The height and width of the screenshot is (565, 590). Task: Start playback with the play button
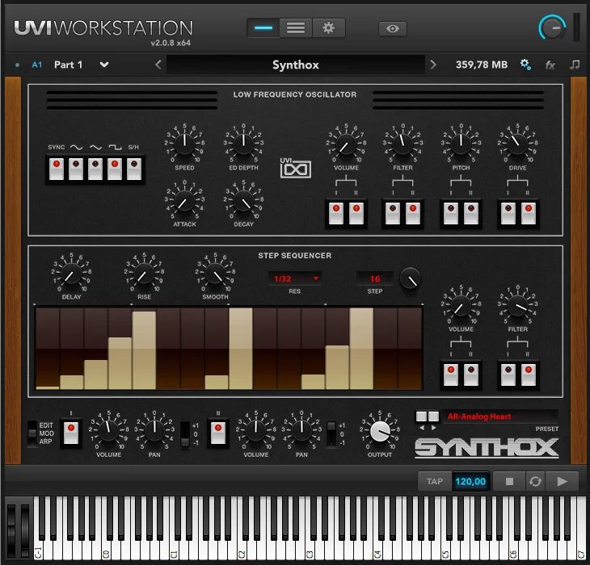click(563, 482)
